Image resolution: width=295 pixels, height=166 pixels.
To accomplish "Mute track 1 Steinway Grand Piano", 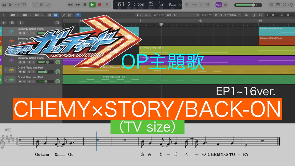I will tap(20, 33).
